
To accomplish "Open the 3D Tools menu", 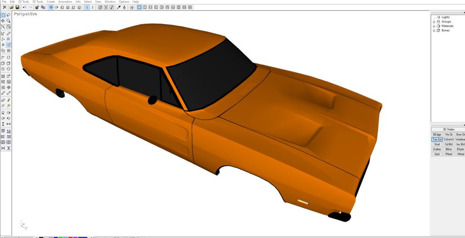I will point(37,2).
